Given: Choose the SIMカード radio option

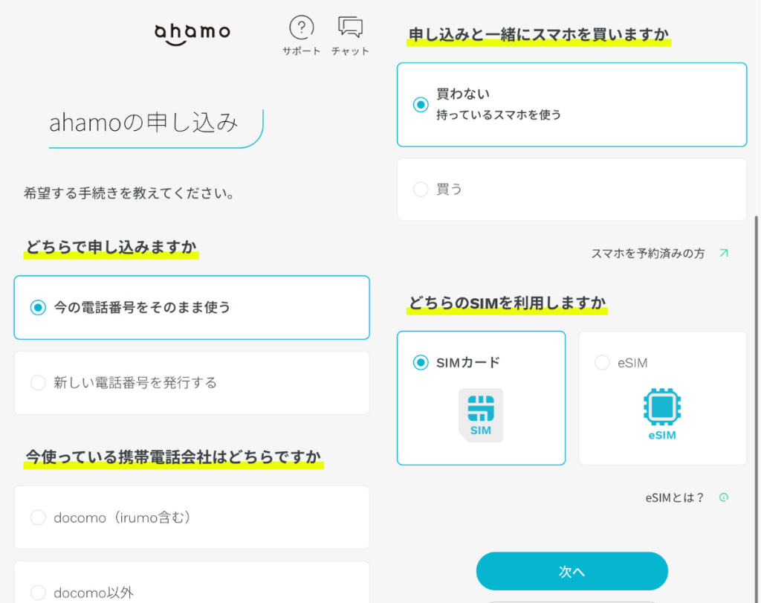Looking at the screenshot, I should (x=481, y=398).
